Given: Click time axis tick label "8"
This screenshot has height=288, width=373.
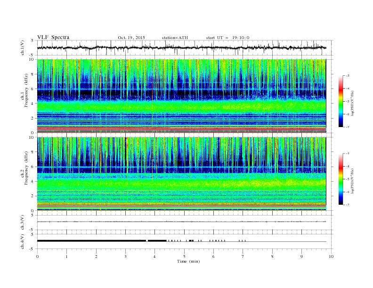Looking at the screenshot, I should [x=272, y=256].
